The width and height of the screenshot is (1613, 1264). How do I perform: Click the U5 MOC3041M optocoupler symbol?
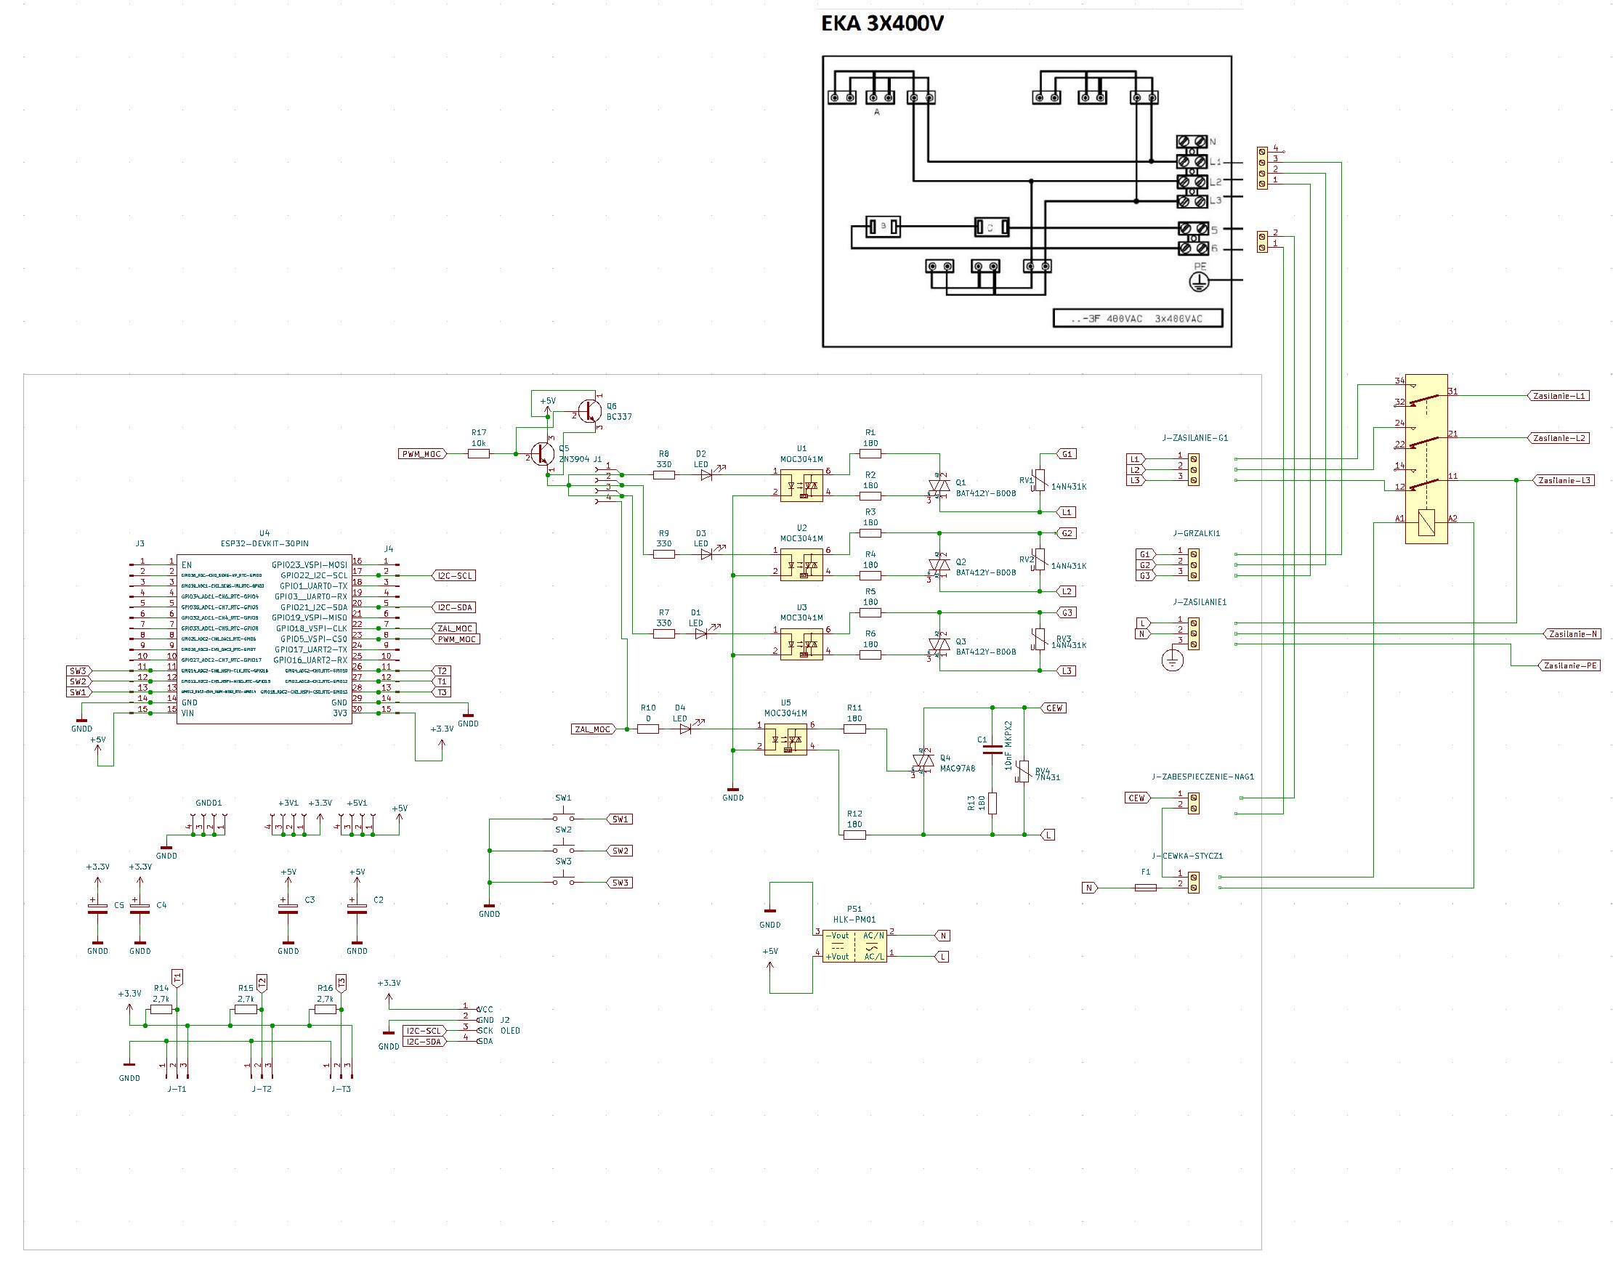coord(785,739)
